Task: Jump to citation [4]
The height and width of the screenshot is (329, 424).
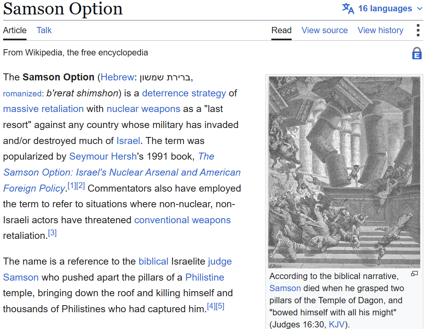Action: [x=211, y=306]
